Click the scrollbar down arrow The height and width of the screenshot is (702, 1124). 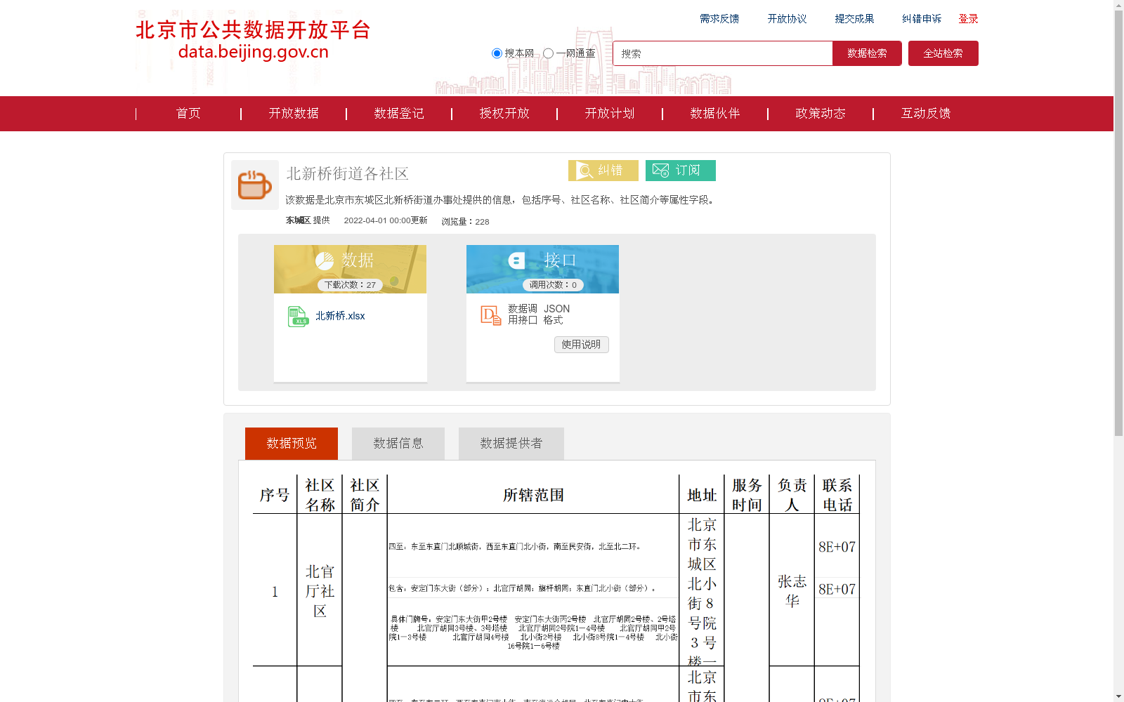[x=1118, y=696]
